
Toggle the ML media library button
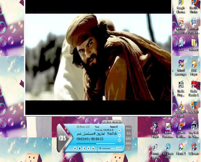tap(120, 130)
